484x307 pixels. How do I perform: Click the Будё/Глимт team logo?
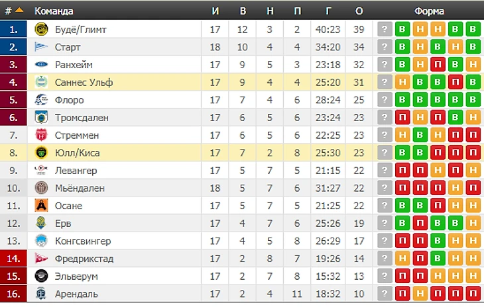41,29
